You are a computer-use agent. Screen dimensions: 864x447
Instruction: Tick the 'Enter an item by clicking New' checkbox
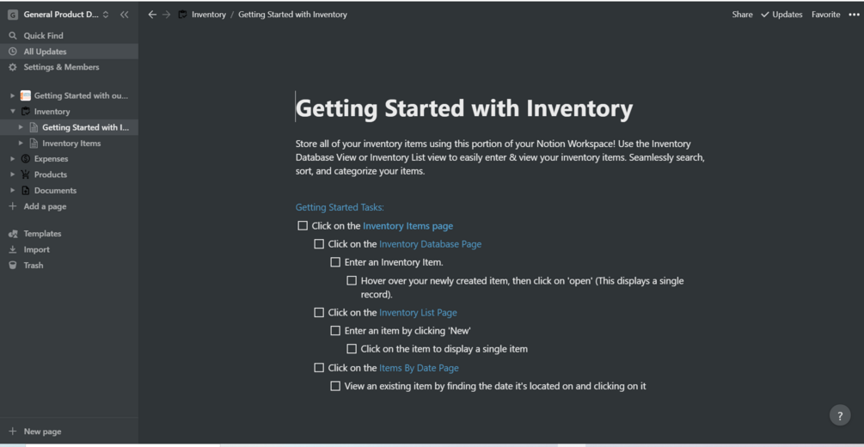(x=335, y=331)
